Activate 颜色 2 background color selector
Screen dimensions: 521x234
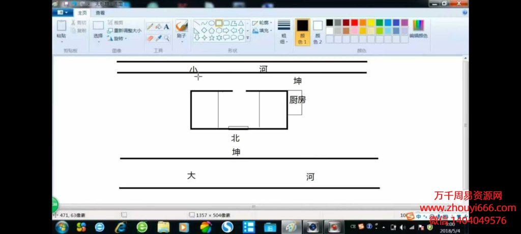click(x=317, y=31)
